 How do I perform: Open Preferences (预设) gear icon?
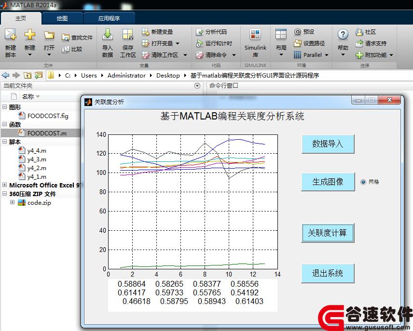tap(297, 32)
